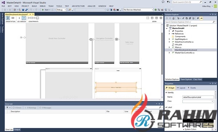Click the Properties wrench in Solution Explorer
The image size is (218, 132).
point(198,18)
